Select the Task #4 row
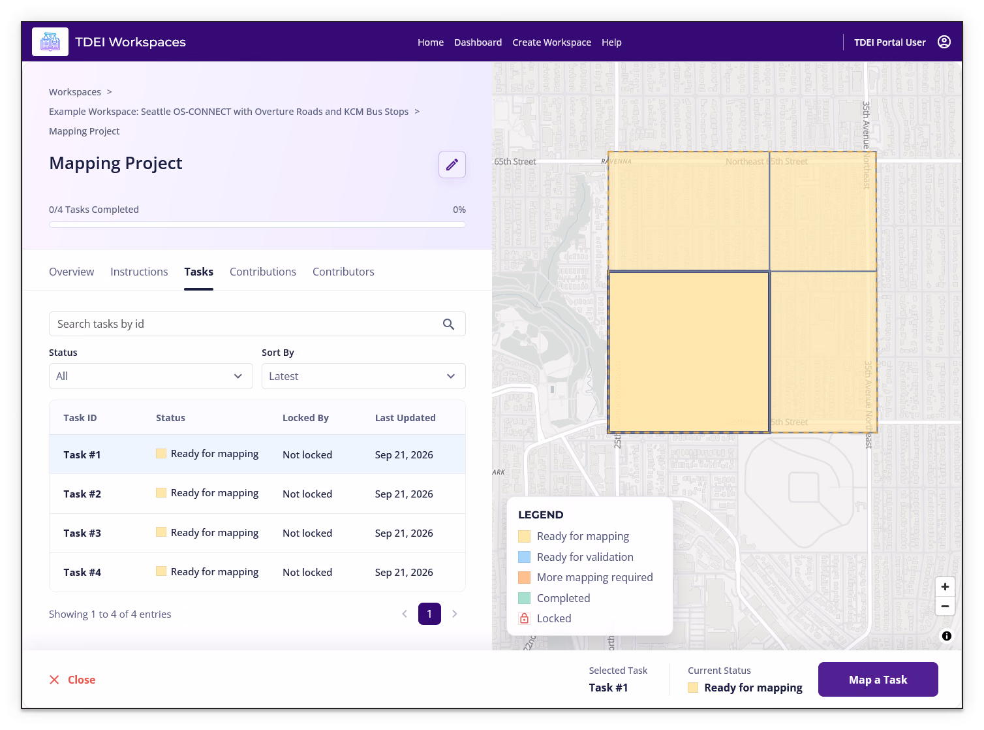Screen dimensions: 984x730 pyautogui.click(x=257, y=572)
